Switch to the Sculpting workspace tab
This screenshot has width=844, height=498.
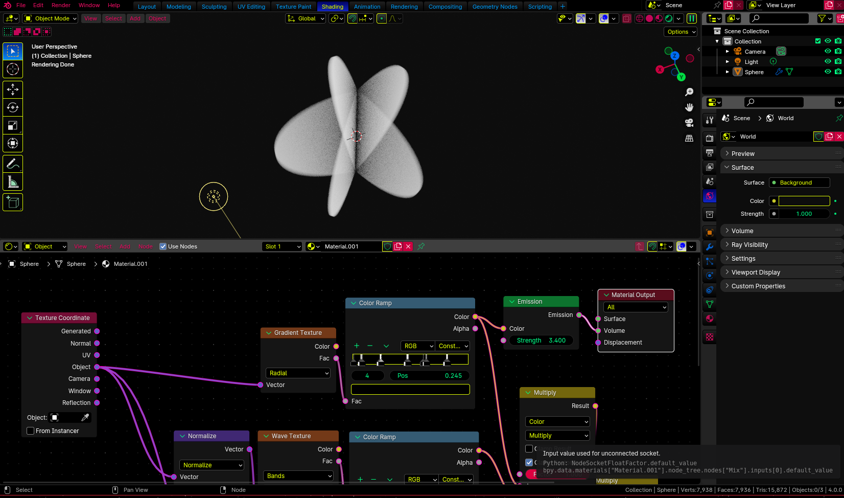click(214, 7)
